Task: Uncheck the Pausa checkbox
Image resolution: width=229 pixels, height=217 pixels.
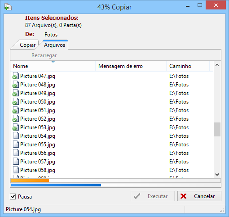Action: [13, 196]
